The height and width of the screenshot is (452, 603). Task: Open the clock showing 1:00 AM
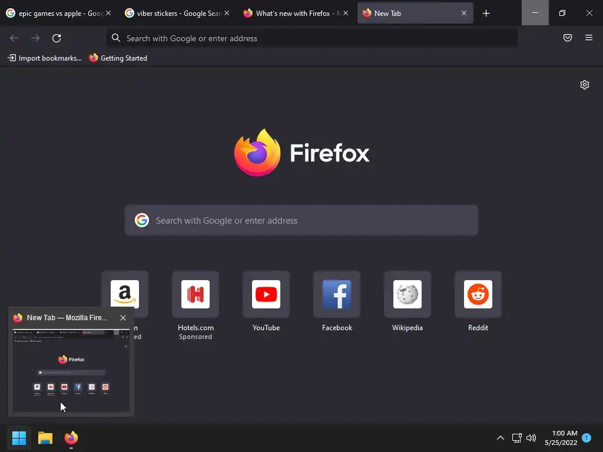tap(561, 438)
